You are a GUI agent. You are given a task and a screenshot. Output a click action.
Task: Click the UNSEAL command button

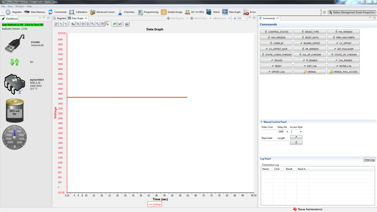[310, 72]
